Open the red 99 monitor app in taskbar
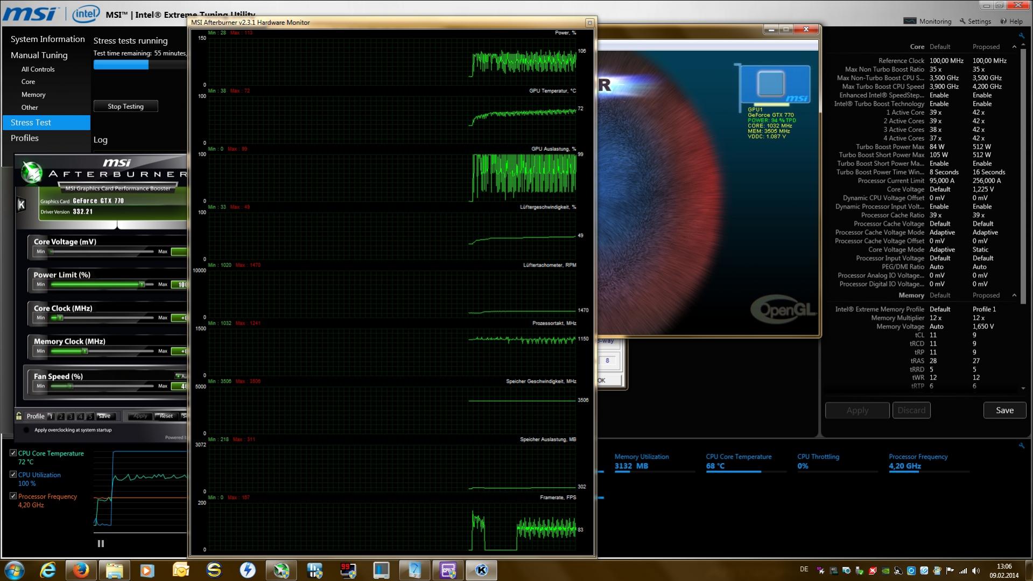The image size is (1033, 581). [x=348, y=570]
